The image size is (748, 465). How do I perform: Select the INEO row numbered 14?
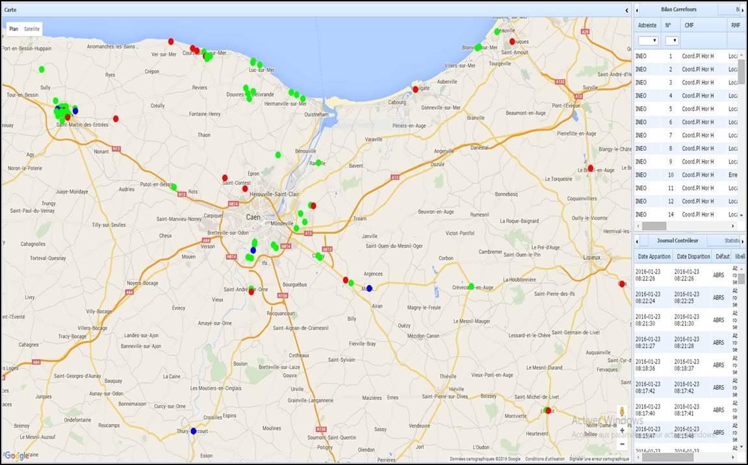tap(686, 214)
